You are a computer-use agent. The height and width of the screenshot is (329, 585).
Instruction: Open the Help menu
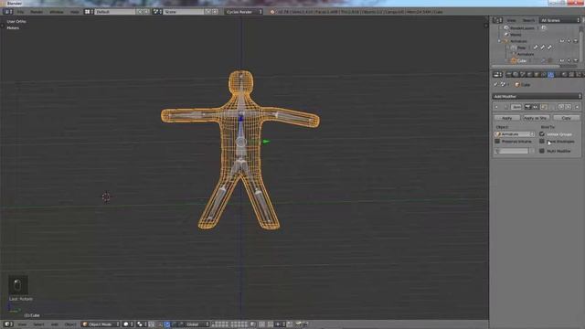coord(75,12)
